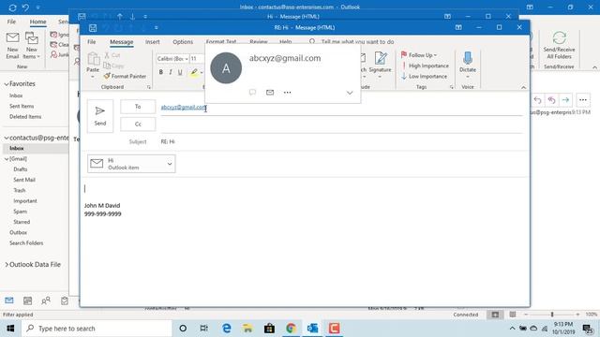Collapse the ribbon with the caret icon

523,87
